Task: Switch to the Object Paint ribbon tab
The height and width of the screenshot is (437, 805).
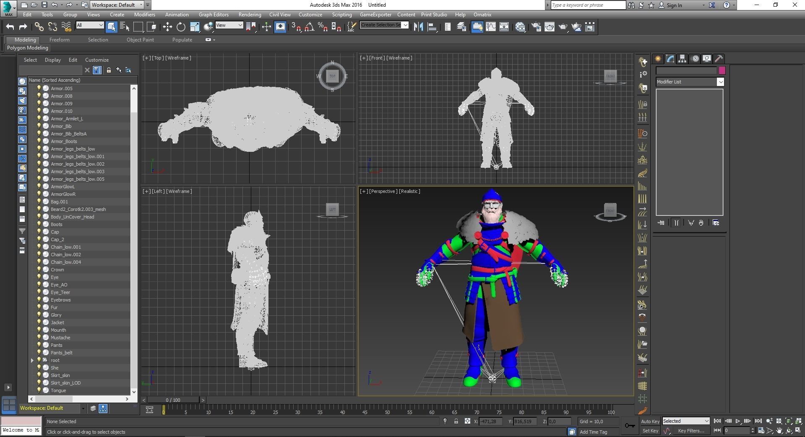Action: (140, 40)
